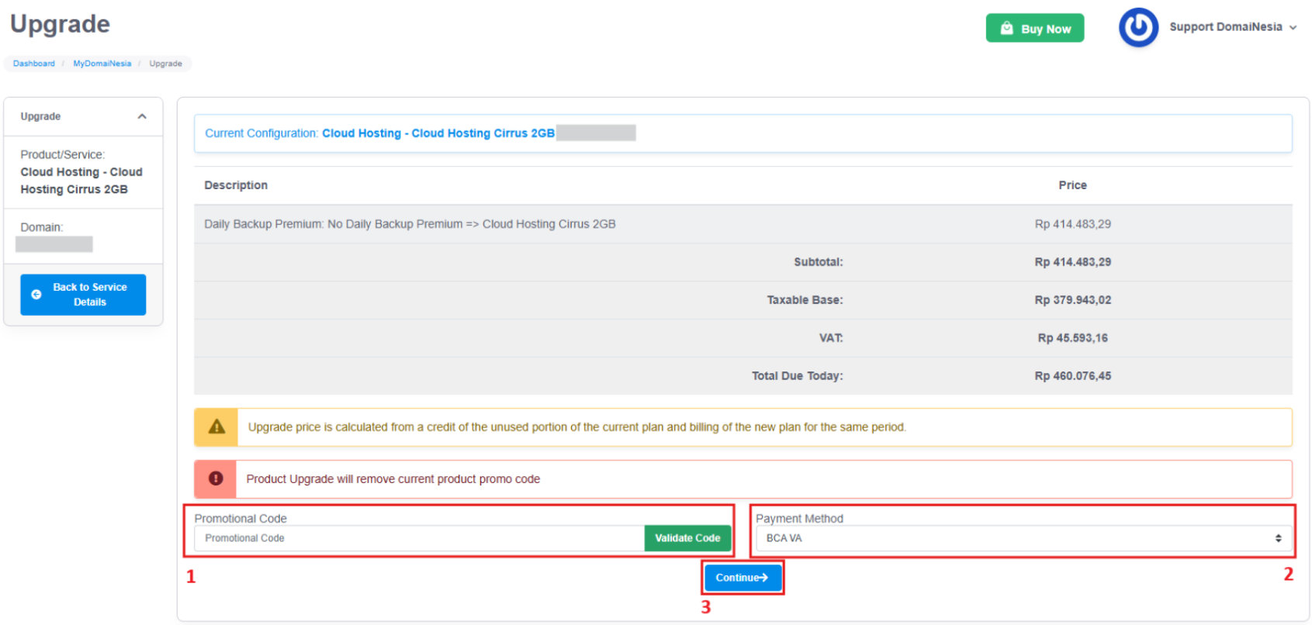Click the Continue button
Screen dimensions: 1312x625
pos(742,578)
